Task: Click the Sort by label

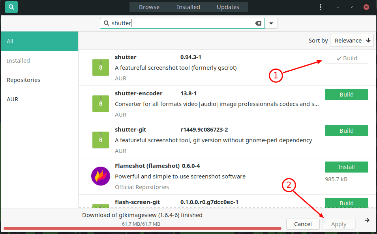Action: click(x=318, y=41)
